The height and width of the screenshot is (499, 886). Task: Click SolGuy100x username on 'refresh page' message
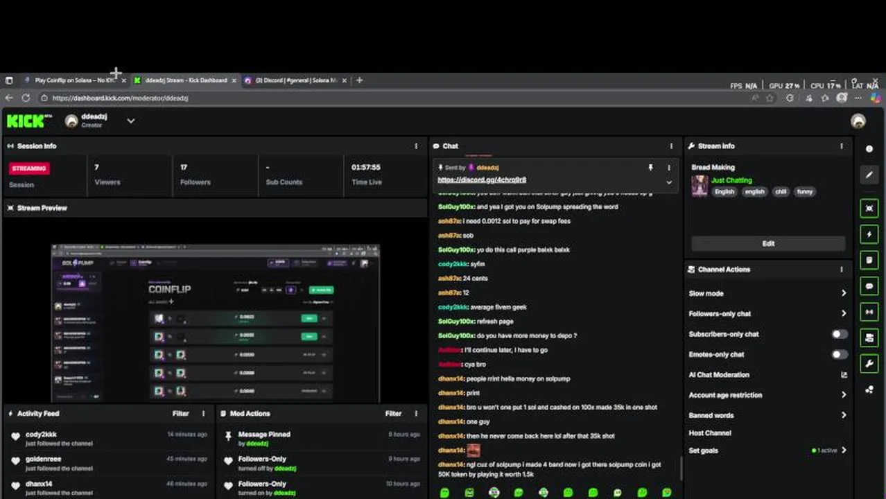[x=456, y=322]
